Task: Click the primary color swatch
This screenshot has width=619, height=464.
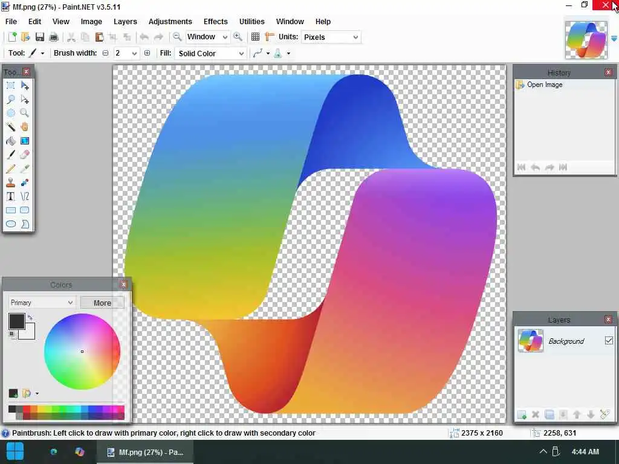Action: [x=16, y=321]
